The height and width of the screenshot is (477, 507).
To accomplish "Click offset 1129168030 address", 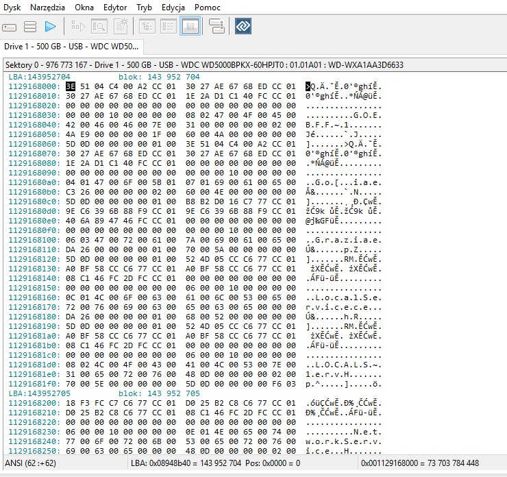I will click(34, 115).
